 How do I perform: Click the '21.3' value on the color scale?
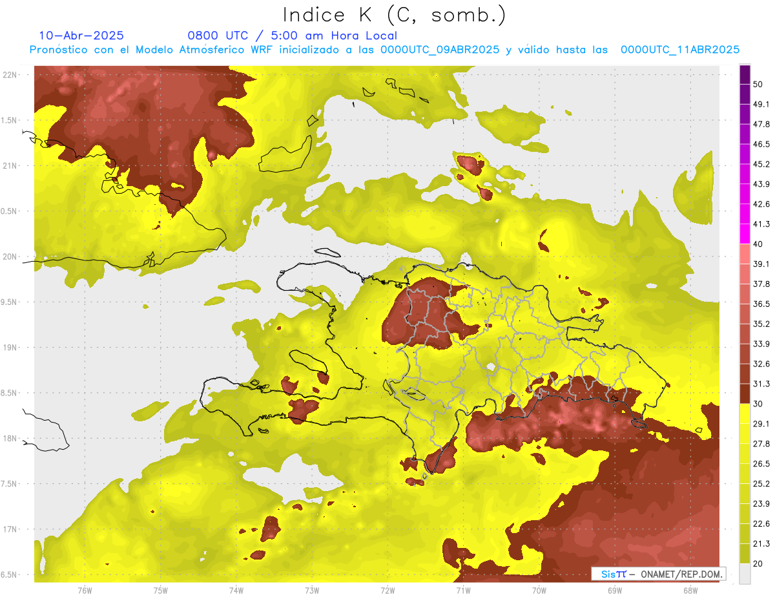tap(762, 544)
